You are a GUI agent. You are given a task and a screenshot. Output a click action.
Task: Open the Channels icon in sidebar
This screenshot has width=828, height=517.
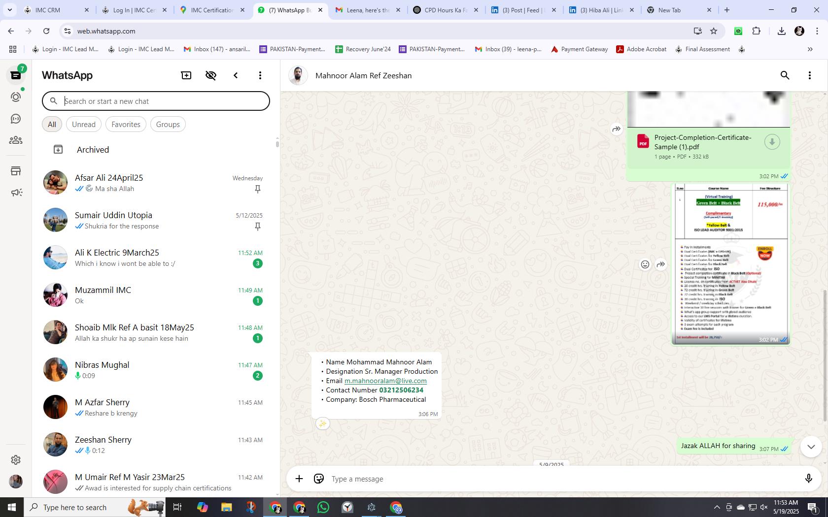coord(16,119)
